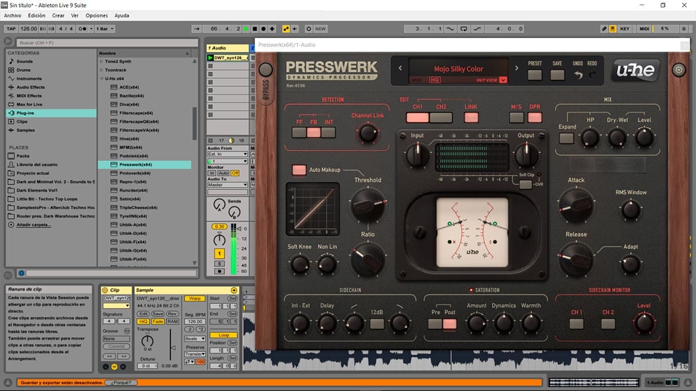The image size is (696, 391).
Task: Toggle draw mode pencil icon
Action: (x=604, y=28)
